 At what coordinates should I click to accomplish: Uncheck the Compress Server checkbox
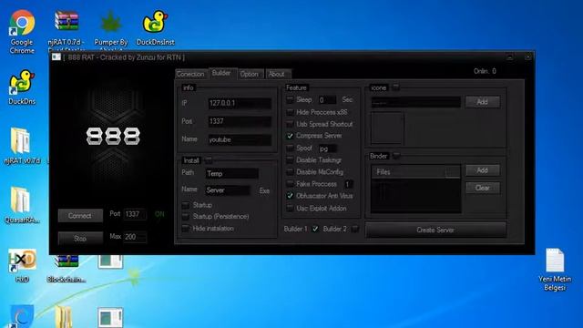290,136
